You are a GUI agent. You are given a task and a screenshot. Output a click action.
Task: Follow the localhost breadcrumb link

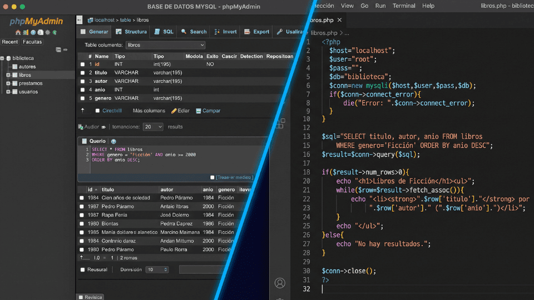click(104, 20)
